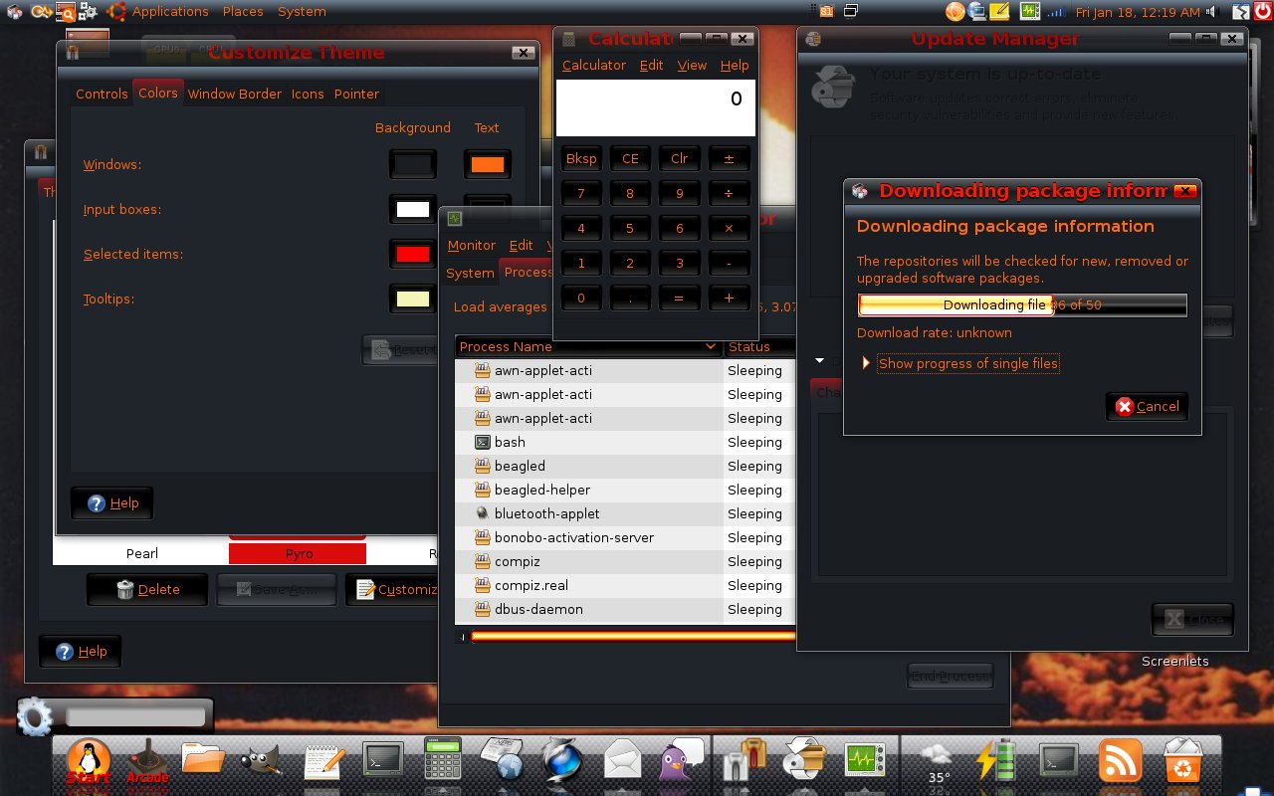1274x796 pixels.
Task: Pick Windows text orange color swatch
Action: coord(488,164)
